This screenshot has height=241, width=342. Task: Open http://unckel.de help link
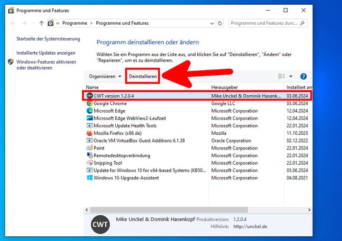coord(250,227)
